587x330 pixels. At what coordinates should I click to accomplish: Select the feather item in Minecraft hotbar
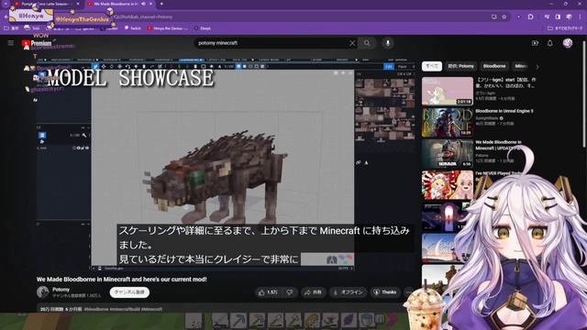click(x=349, y=321)
